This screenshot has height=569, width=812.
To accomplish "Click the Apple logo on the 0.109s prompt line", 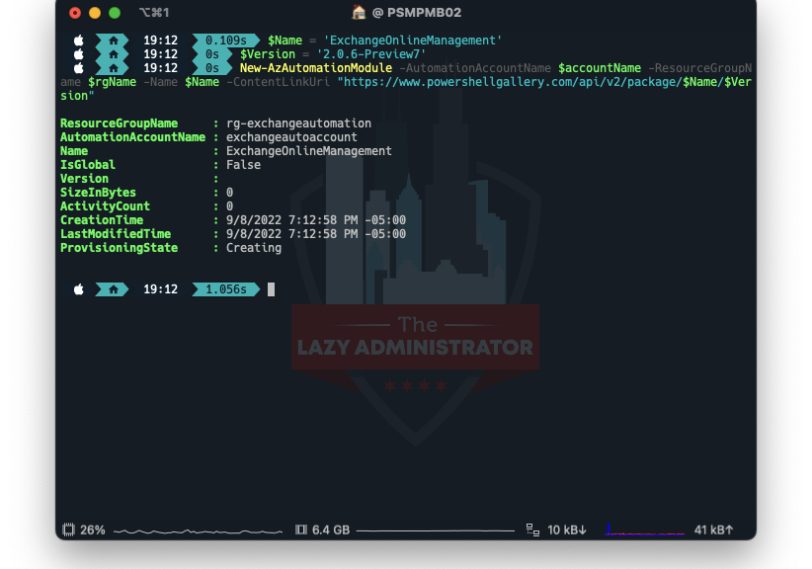I will coord(79,40).
